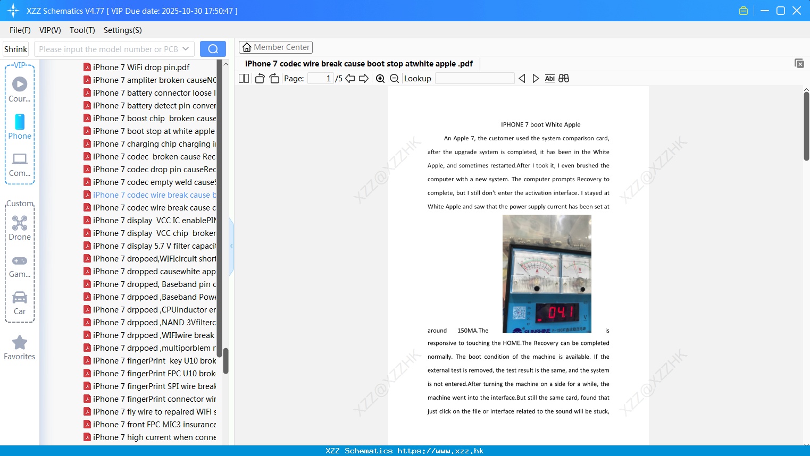Screen dimensions: 810x456
Task: Open Courses in sidebar
Action: (x=20, y=89)
